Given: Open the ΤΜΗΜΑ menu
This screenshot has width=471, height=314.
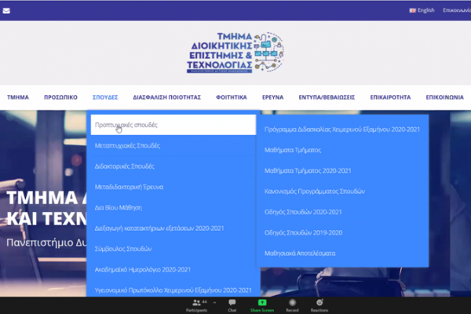Looking at the screenshot, I should click(x=18, y=97).
